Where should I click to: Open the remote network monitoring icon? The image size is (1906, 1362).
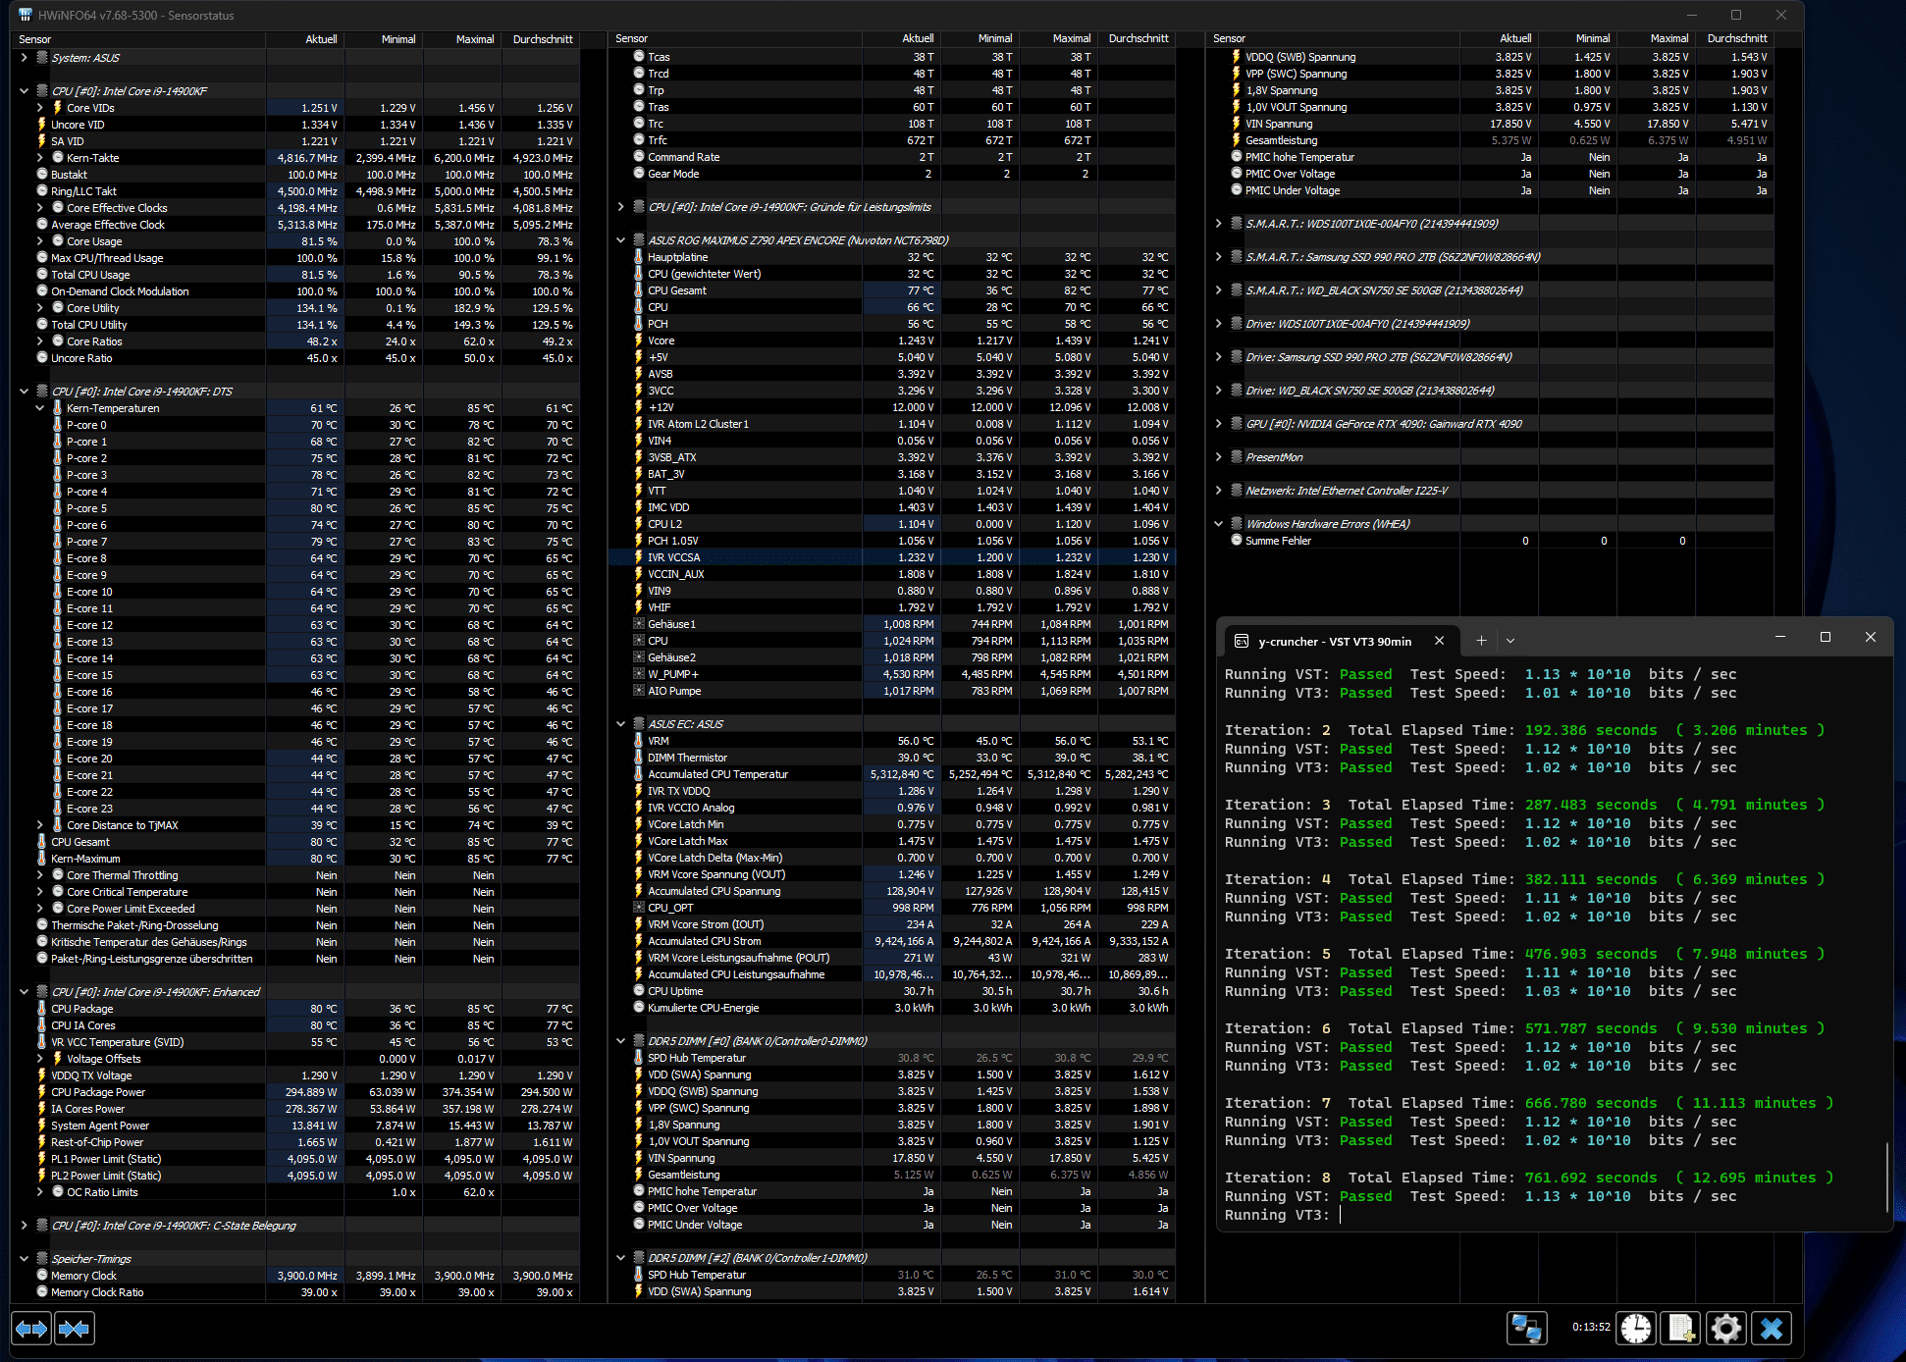click(x=1526, y=1329)
